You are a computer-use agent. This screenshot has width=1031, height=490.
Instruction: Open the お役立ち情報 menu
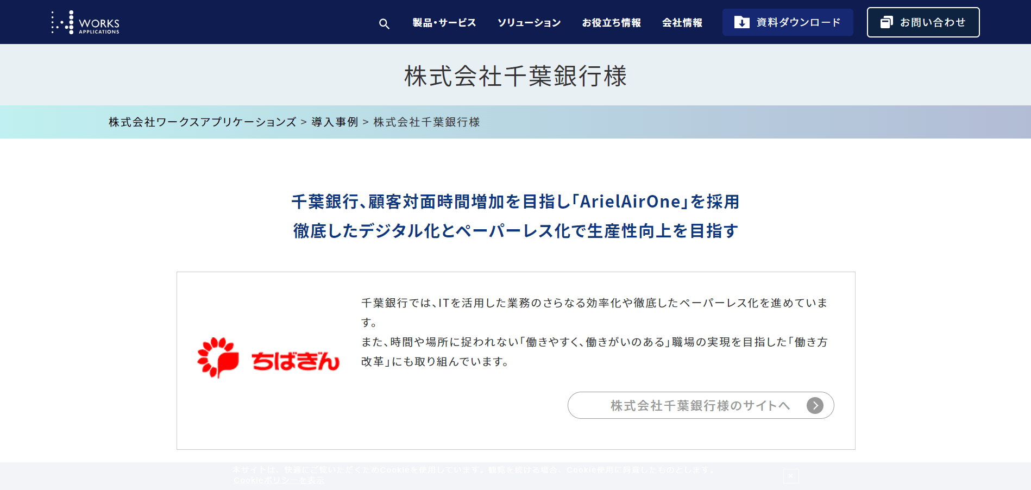coord(612,23)
